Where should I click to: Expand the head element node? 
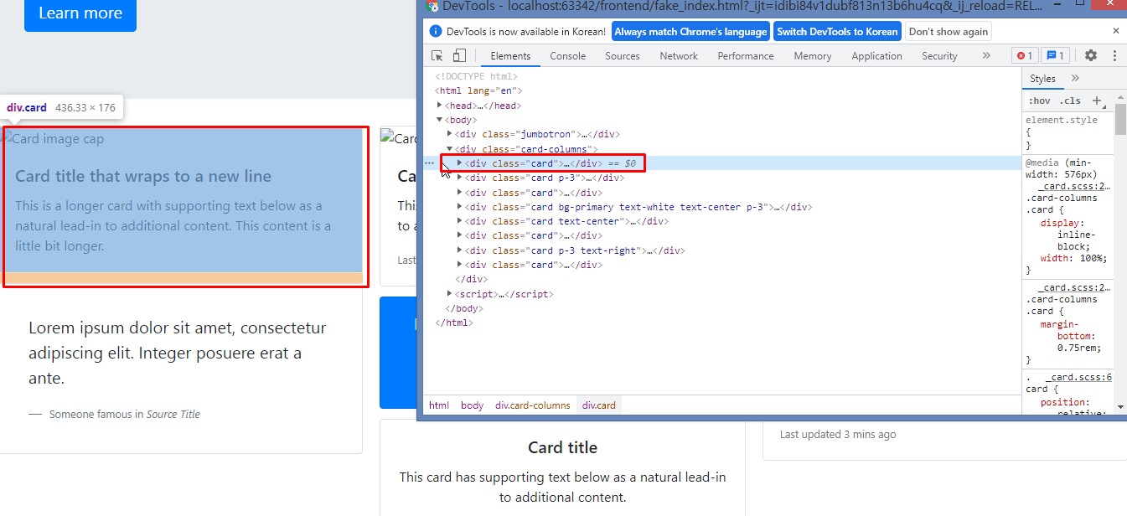point(441,106)
